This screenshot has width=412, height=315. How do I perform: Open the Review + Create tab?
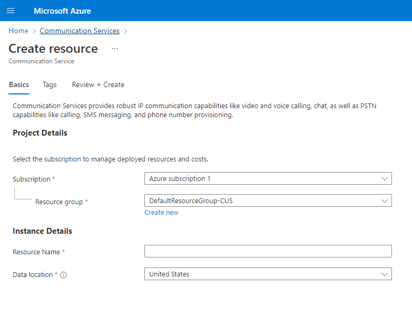[x=99, y=85]
